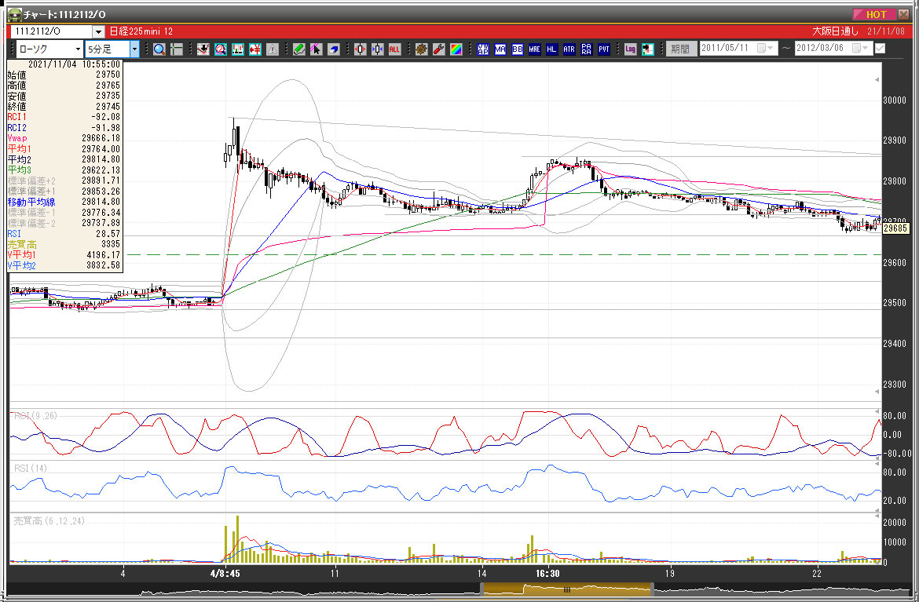Toggle the PVT pivot indicator
This screenshot has width=919, height=602.
tap(604, 49)
